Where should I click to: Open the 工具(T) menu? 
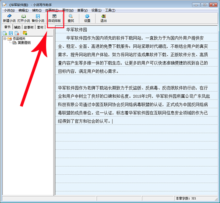pyautogui.click(x=110, y=11)
